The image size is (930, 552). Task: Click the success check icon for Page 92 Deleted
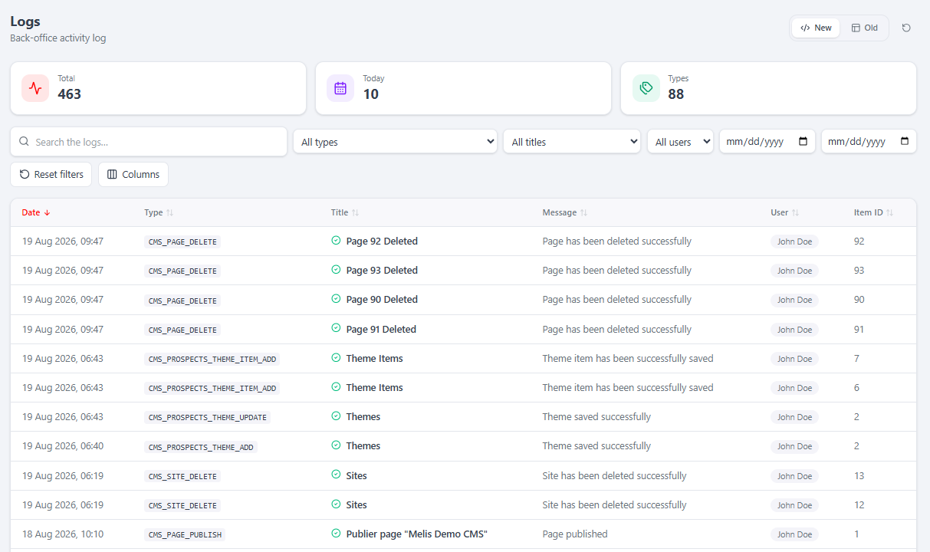[x=336, y=241]
